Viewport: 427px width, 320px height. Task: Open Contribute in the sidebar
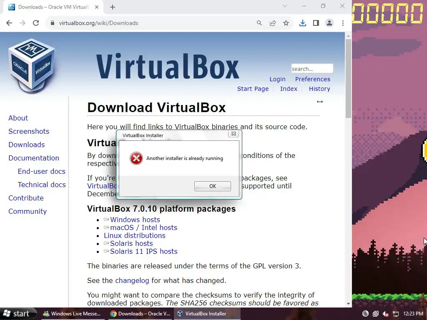[x=26, y=198]
